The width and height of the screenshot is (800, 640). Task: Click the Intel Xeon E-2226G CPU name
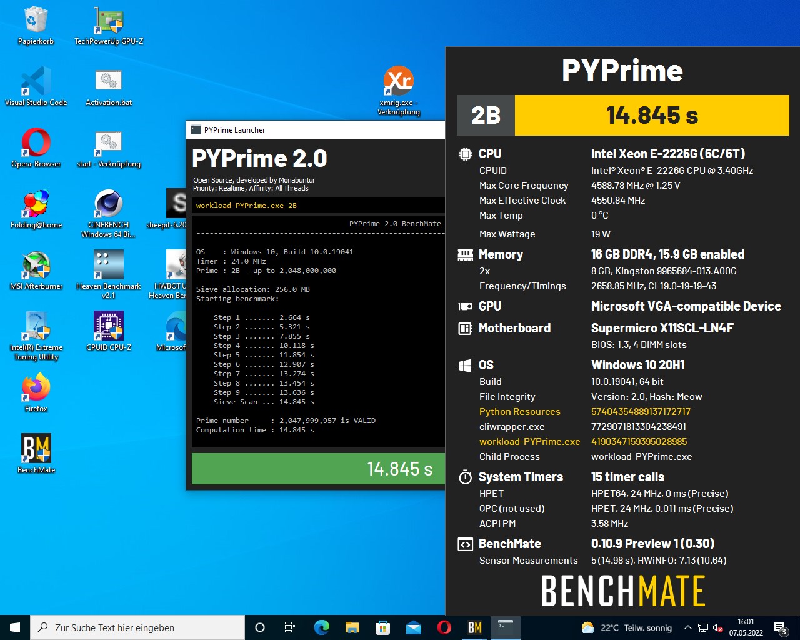click(668, 154)
